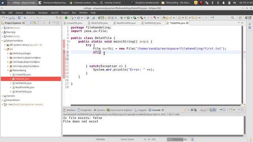Image resolution: width=253 pixels, height=142 pixels.
Task: Minimize the editor area view
Action: (x=239, y=23)
